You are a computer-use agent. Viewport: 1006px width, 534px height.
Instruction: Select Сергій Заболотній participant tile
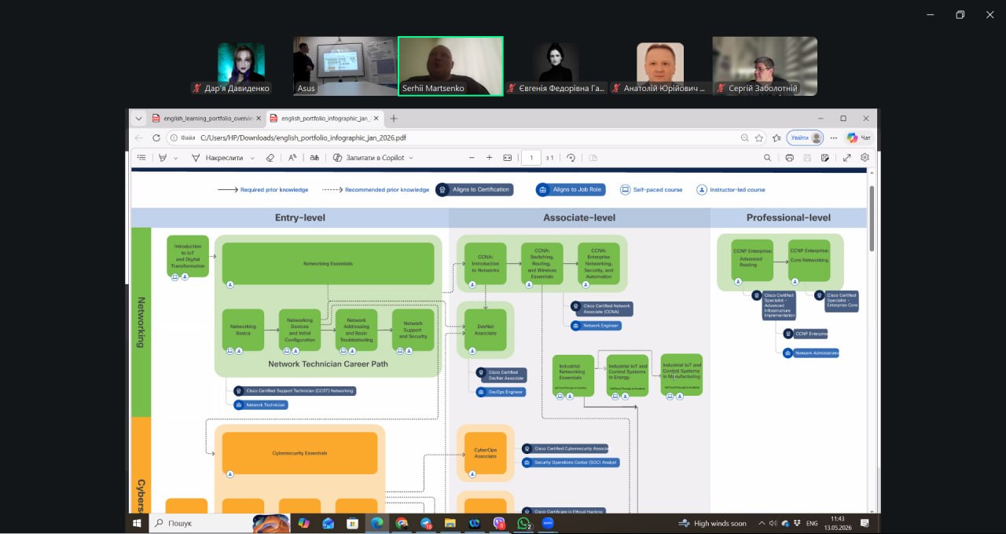(x=765, y=66)
